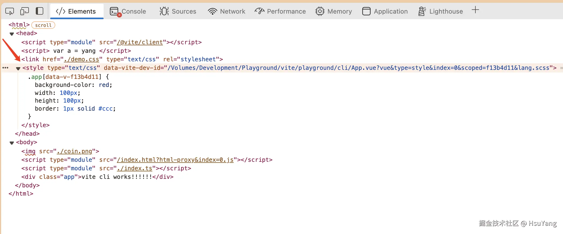Image resolution: width=563 pixels, height=234 pixels.
Task: Toggle the sidebar dock panel icon
Action: point(40,11)
